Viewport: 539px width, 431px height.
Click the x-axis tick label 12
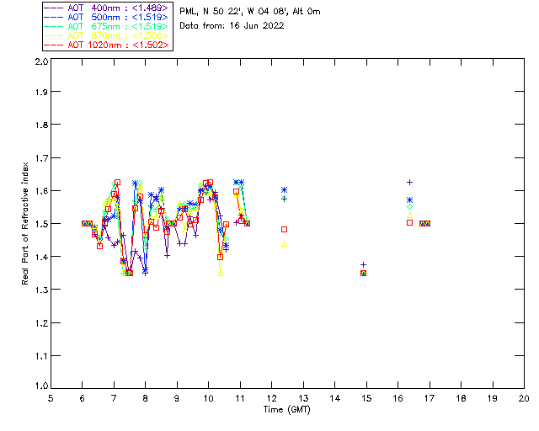[271, 398]
